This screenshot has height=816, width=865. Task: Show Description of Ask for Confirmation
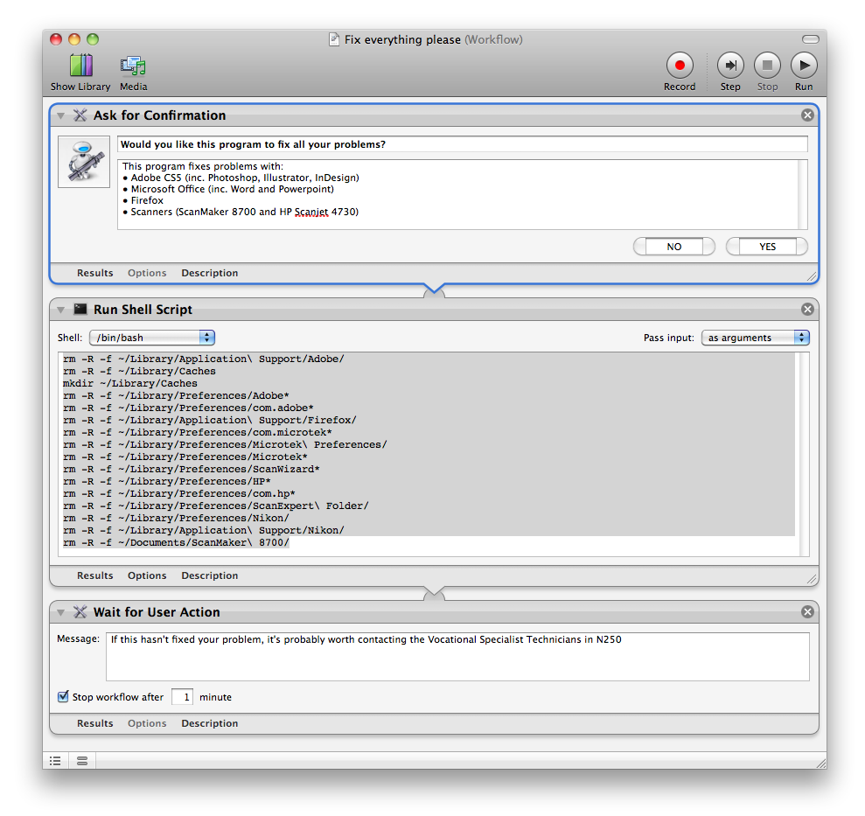pyautogui.click(x=210, y=273)
